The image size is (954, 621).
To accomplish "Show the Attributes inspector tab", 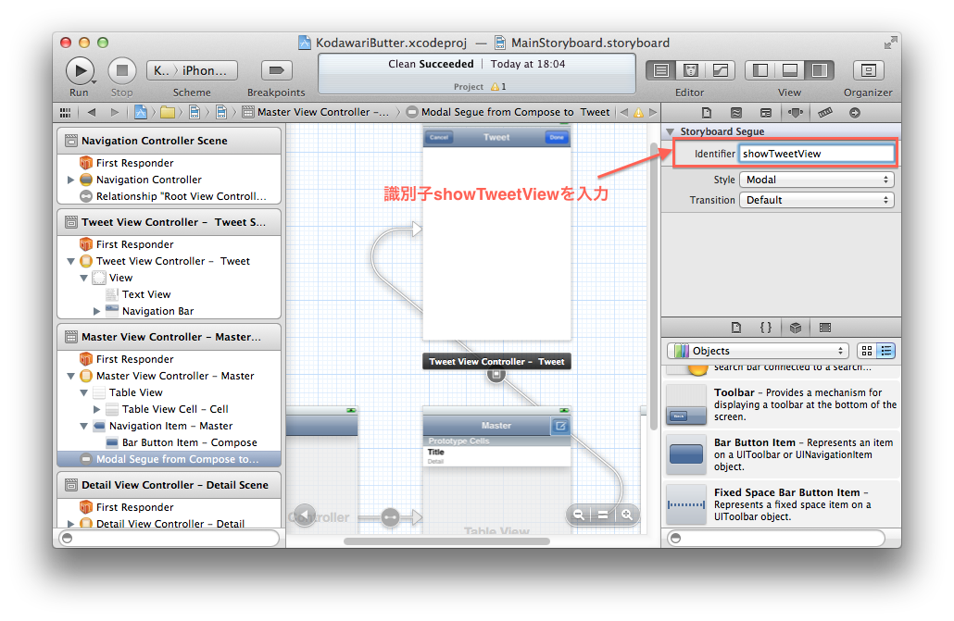I will (x=796, y=113).
